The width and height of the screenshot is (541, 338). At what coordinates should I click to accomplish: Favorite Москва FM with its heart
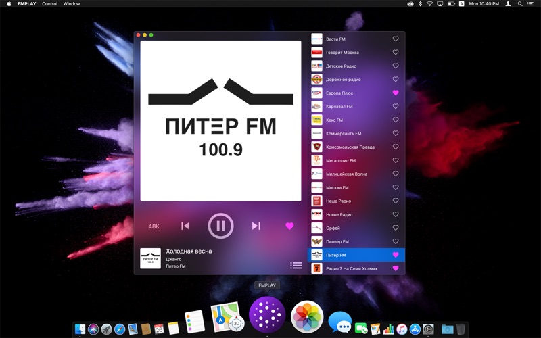(x=396, y=187)
